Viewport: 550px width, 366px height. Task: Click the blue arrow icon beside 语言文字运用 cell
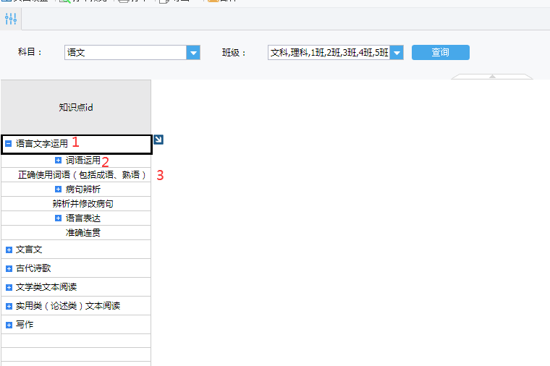158,140
